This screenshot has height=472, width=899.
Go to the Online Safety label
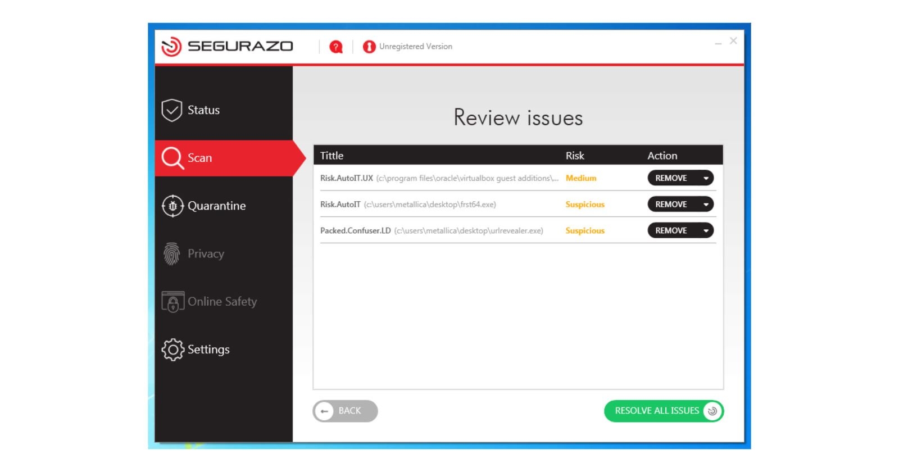pyautogui.click(x=222, y=302)
